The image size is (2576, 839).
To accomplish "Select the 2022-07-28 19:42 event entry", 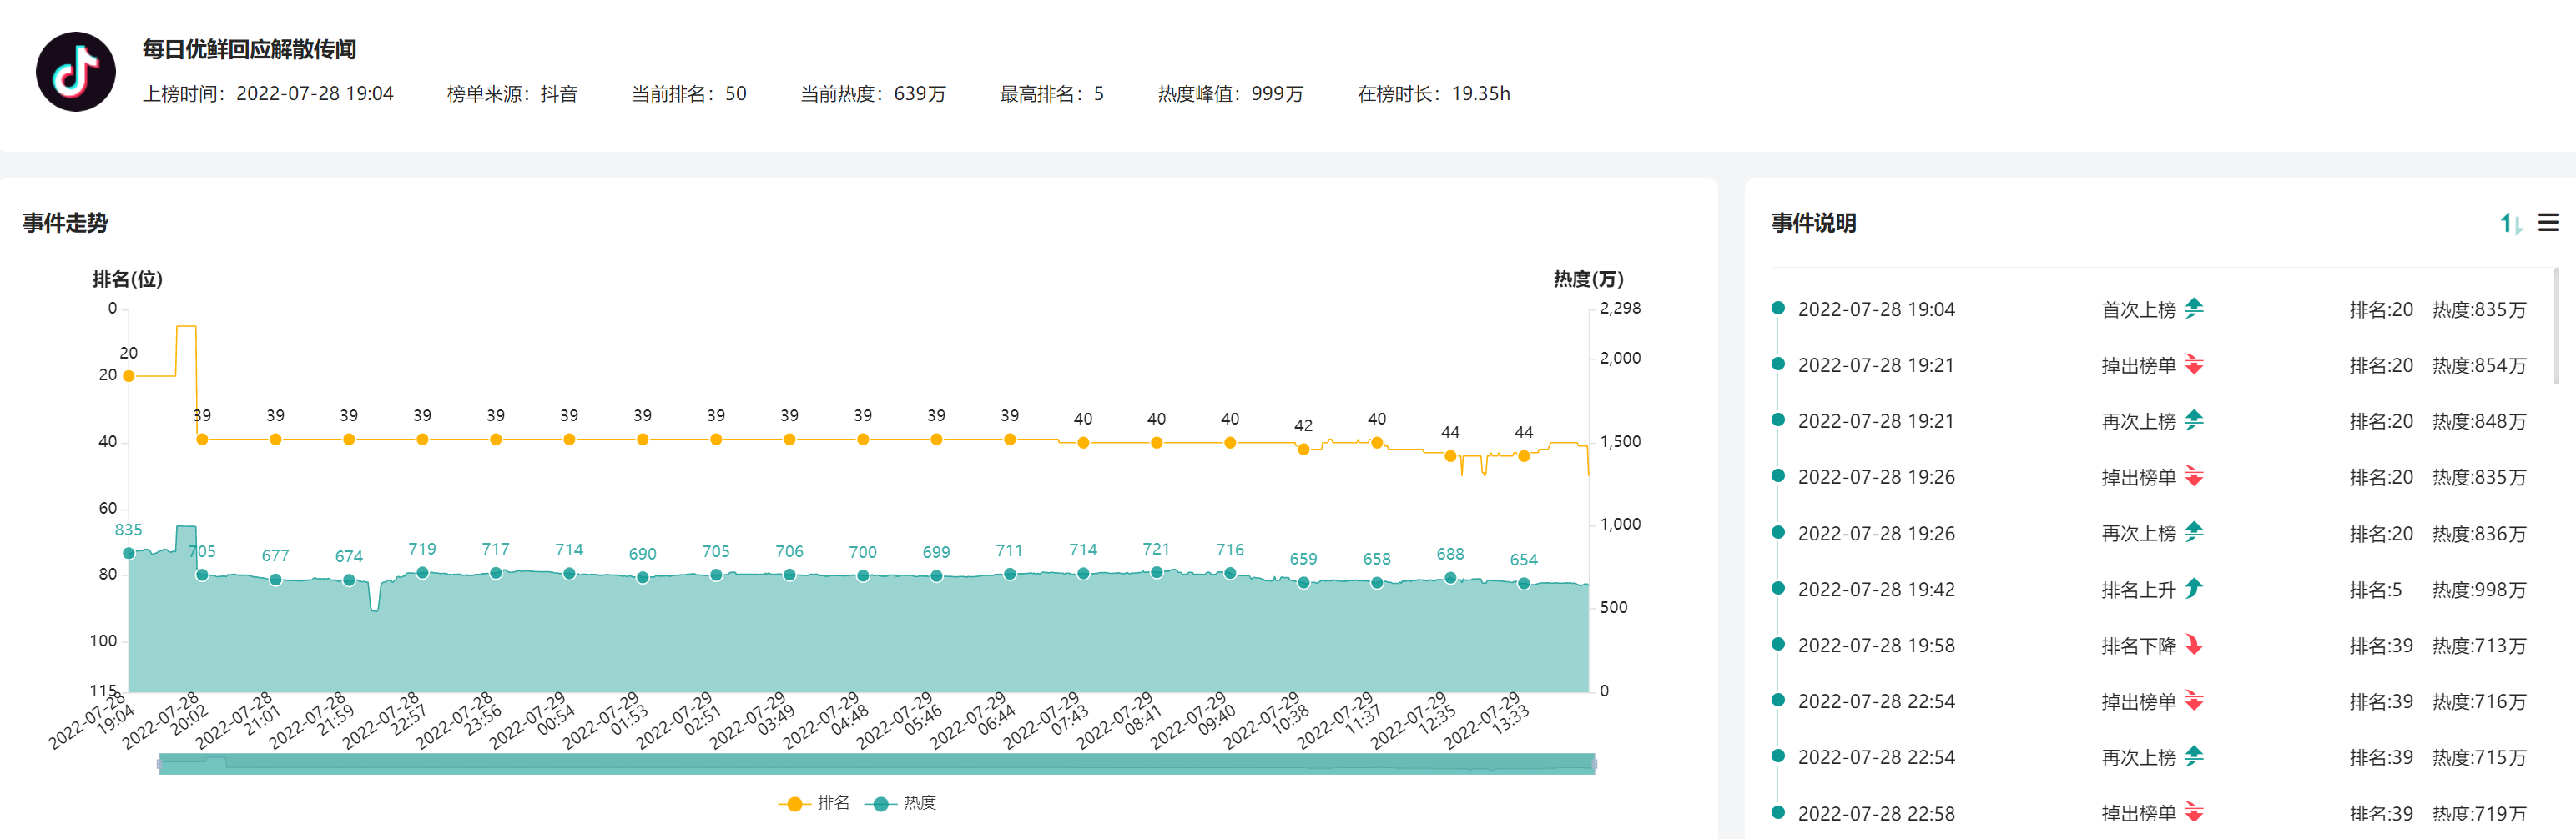I will (1875, 589).
